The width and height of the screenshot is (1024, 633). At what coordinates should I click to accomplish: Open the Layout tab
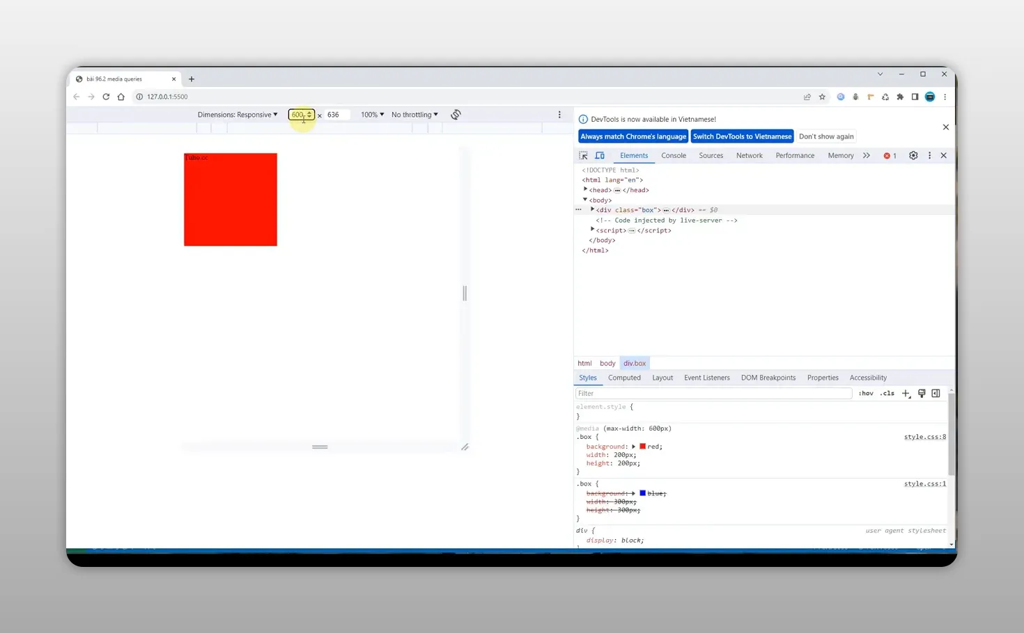[662, 378]
